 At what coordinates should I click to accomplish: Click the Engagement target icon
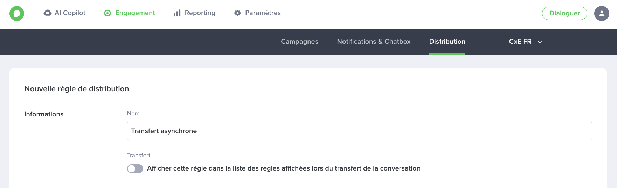[108, 13]
